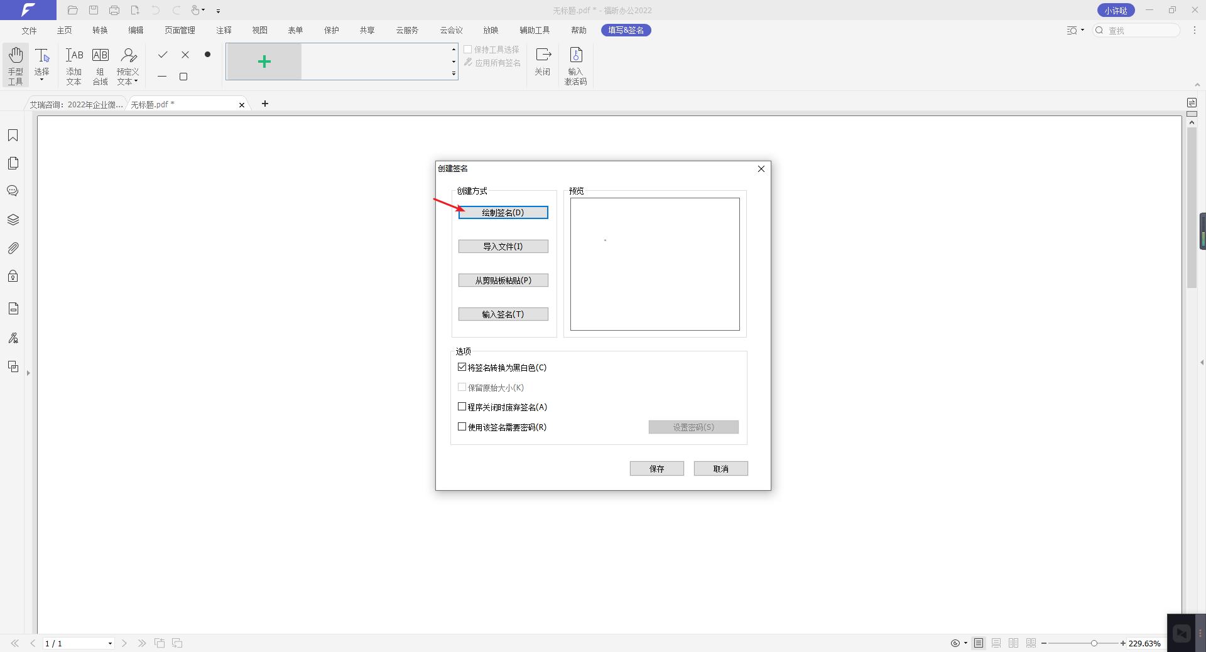Open the 页面管理 menu

point(180,29)
